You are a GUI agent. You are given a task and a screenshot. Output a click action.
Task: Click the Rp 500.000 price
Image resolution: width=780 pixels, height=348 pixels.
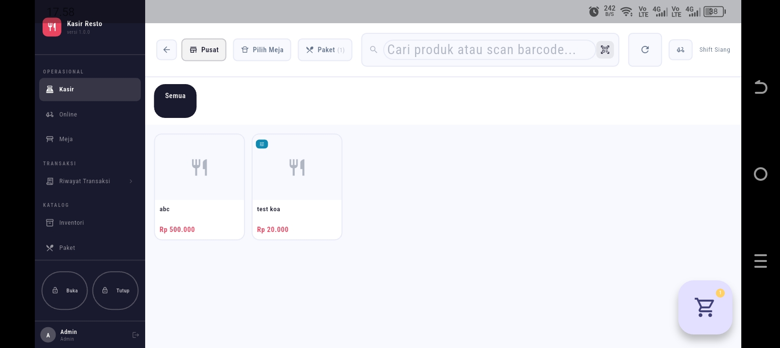tap(177, 230)
